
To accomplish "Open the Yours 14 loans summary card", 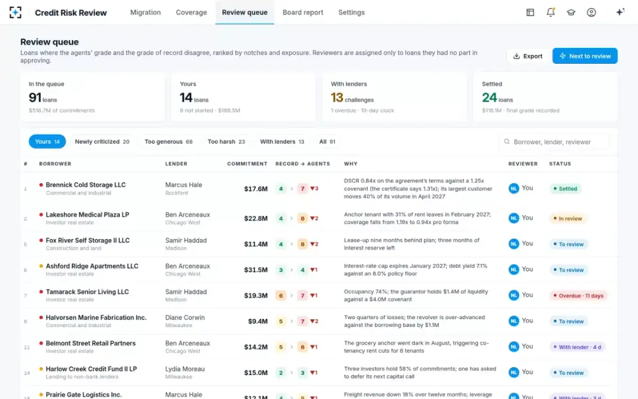I will (244, 97).
